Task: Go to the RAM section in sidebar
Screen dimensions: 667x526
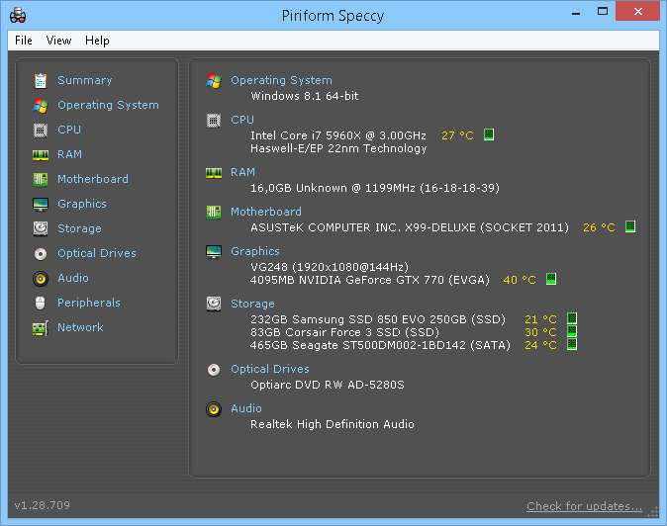Action: pos(69,154)
